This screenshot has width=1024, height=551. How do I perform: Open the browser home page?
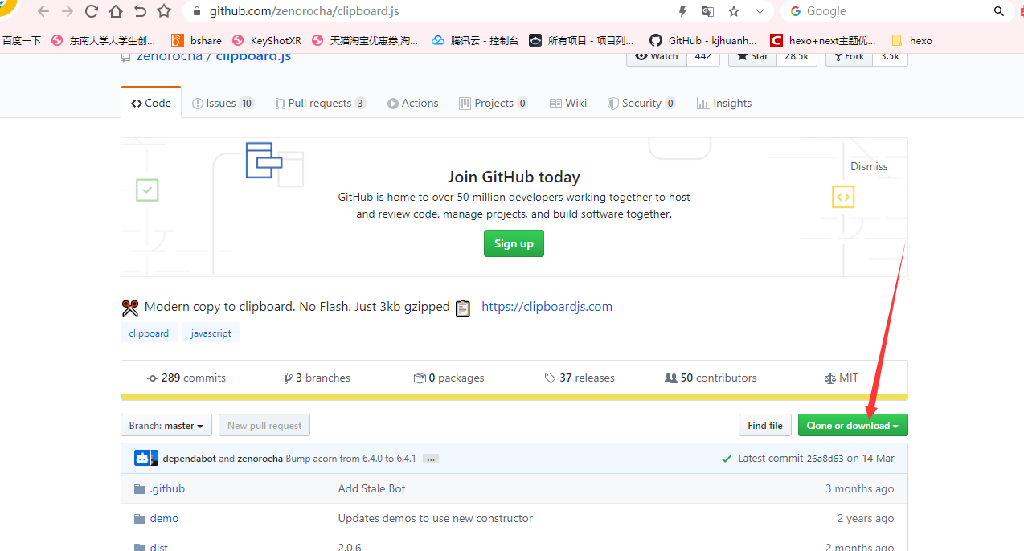tap(116, 11)
